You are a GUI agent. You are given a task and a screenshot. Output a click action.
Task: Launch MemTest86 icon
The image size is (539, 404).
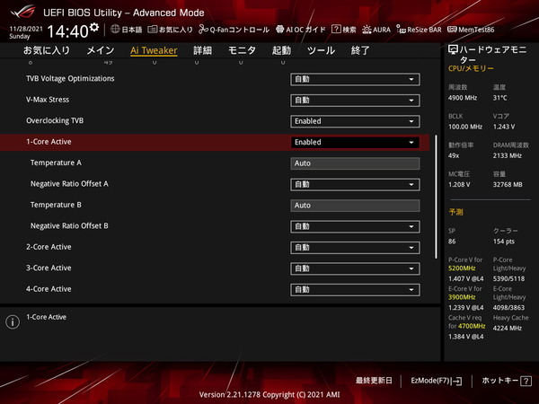(x=452, y=30)
